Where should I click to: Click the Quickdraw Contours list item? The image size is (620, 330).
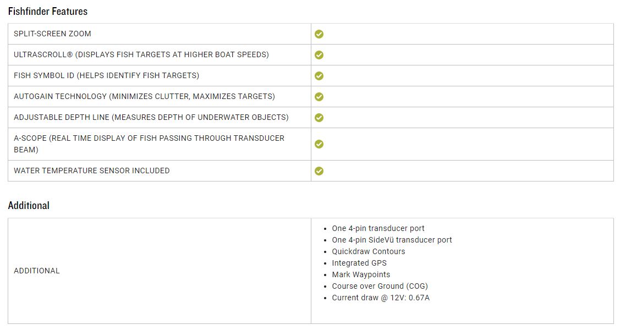[368, 251]
